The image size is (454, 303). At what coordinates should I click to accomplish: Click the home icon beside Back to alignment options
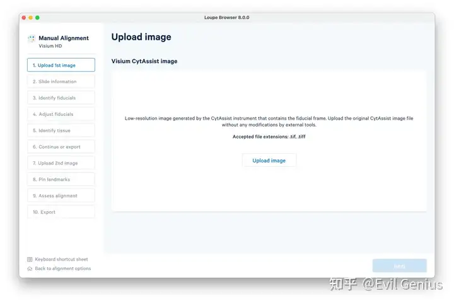pos(30,268)
